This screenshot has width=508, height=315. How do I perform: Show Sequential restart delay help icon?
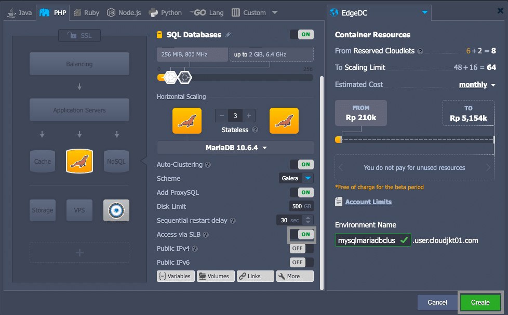tap(233, 221)
